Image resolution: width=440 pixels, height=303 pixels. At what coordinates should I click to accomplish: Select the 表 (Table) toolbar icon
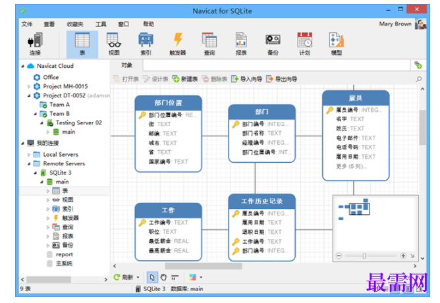(x=82, y=43)
